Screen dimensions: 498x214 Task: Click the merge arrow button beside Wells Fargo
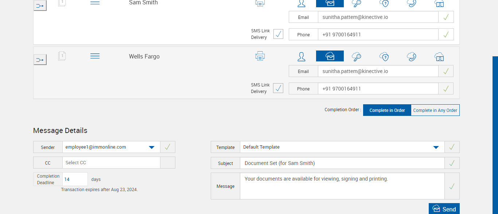tap(40, 60)
